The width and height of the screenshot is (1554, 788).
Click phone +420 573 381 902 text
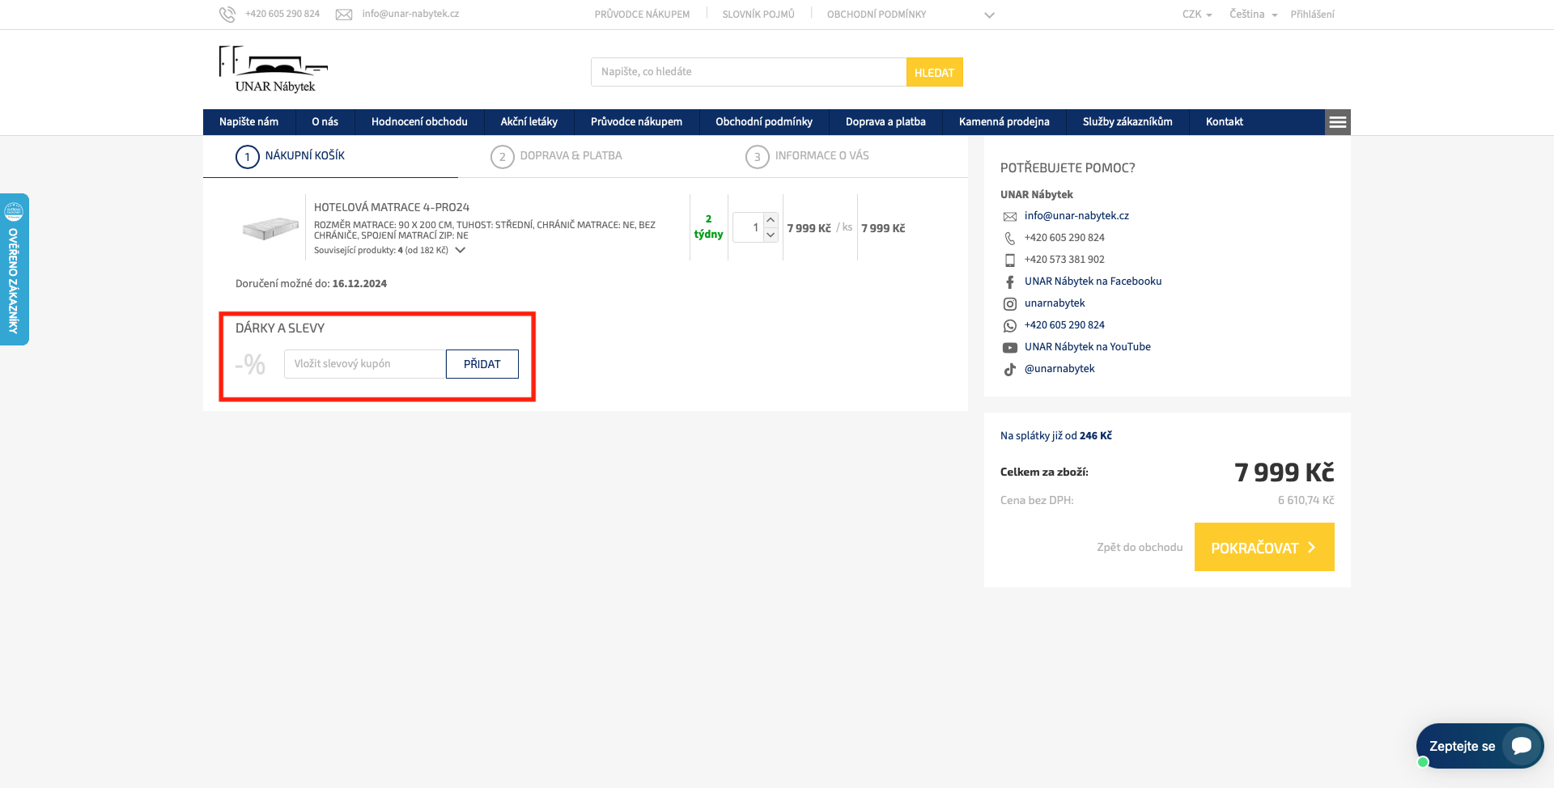pos(1064,260)
